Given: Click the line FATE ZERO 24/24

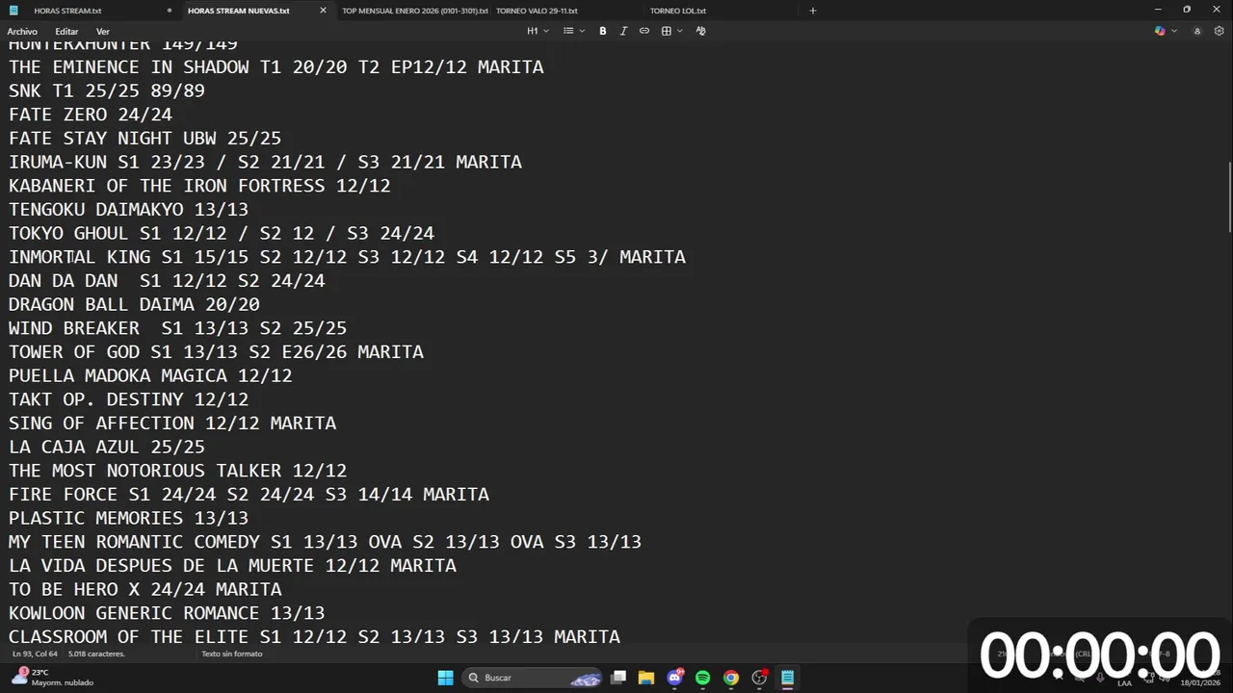Looking at the screenshot, I should click(x=91, y=115).
